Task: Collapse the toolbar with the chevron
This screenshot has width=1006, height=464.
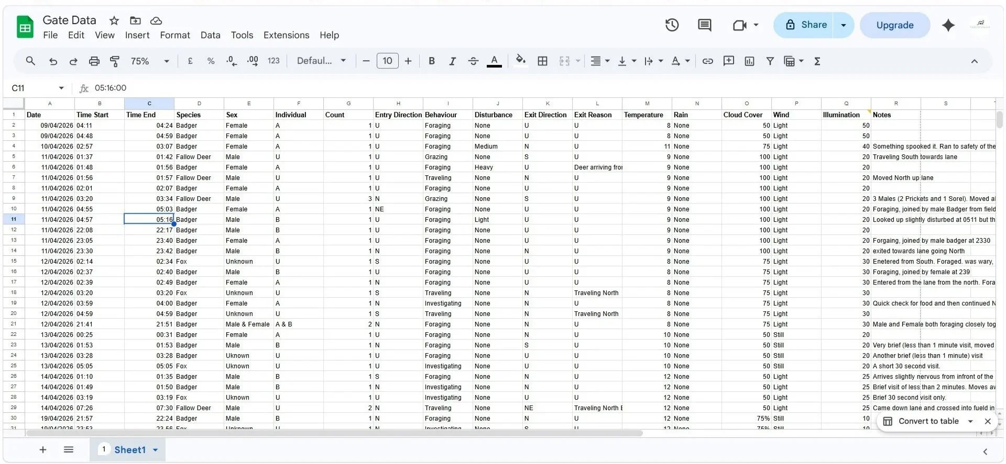Action: point(974,61)
